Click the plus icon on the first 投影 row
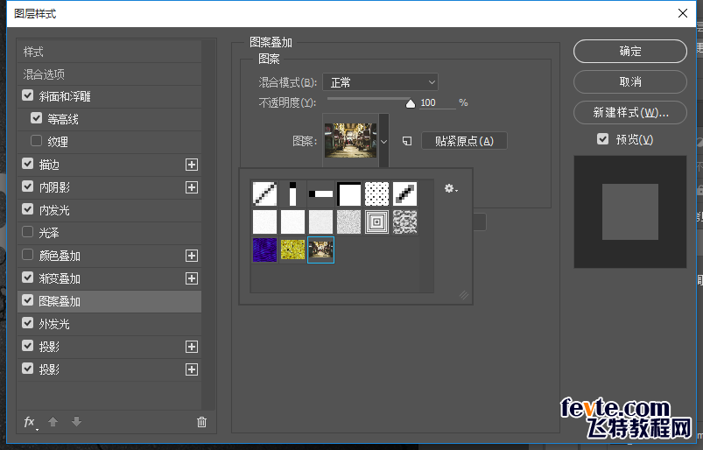The height and width of the screenshot is (450, 703). (192, 347)
